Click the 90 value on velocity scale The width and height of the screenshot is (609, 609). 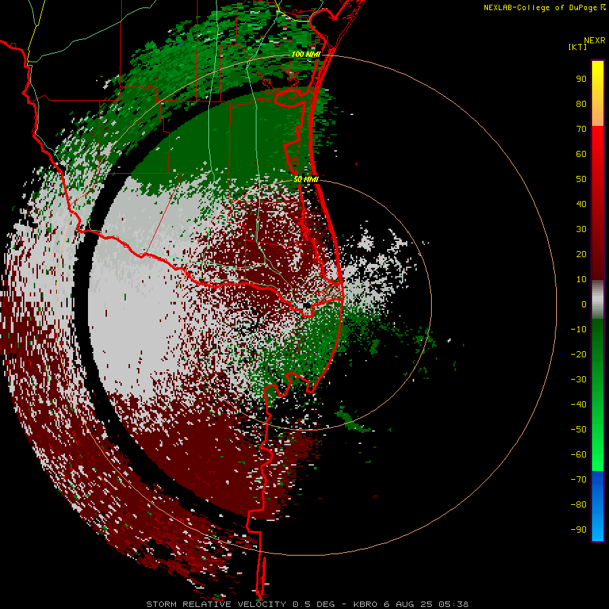[581, 79]
